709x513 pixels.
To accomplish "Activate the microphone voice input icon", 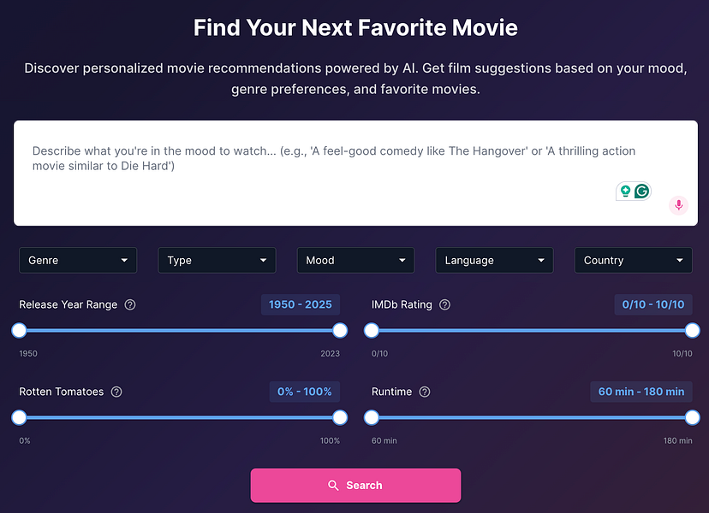I will [x=678, y=205].
